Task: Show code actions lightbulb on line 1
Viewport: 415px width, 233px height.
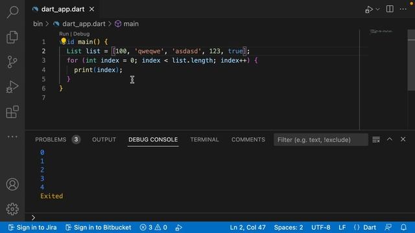Action: [x=64, y=41]
